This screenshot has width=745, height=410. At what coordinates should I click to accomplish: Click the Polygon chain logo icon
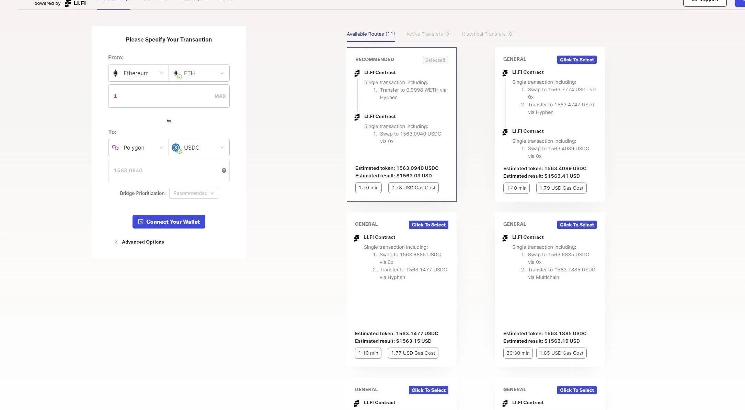[115, 148]
